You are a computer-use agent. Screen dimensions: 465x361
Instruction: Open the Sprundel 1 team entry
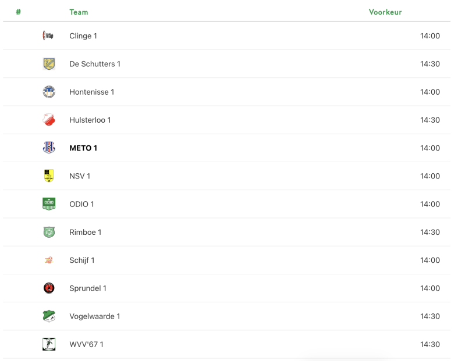pos(88,288)
